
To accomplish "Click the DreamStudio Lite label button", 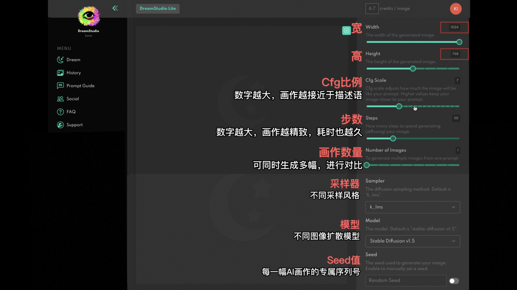I will pyautogui.click(x=158, y=8).
